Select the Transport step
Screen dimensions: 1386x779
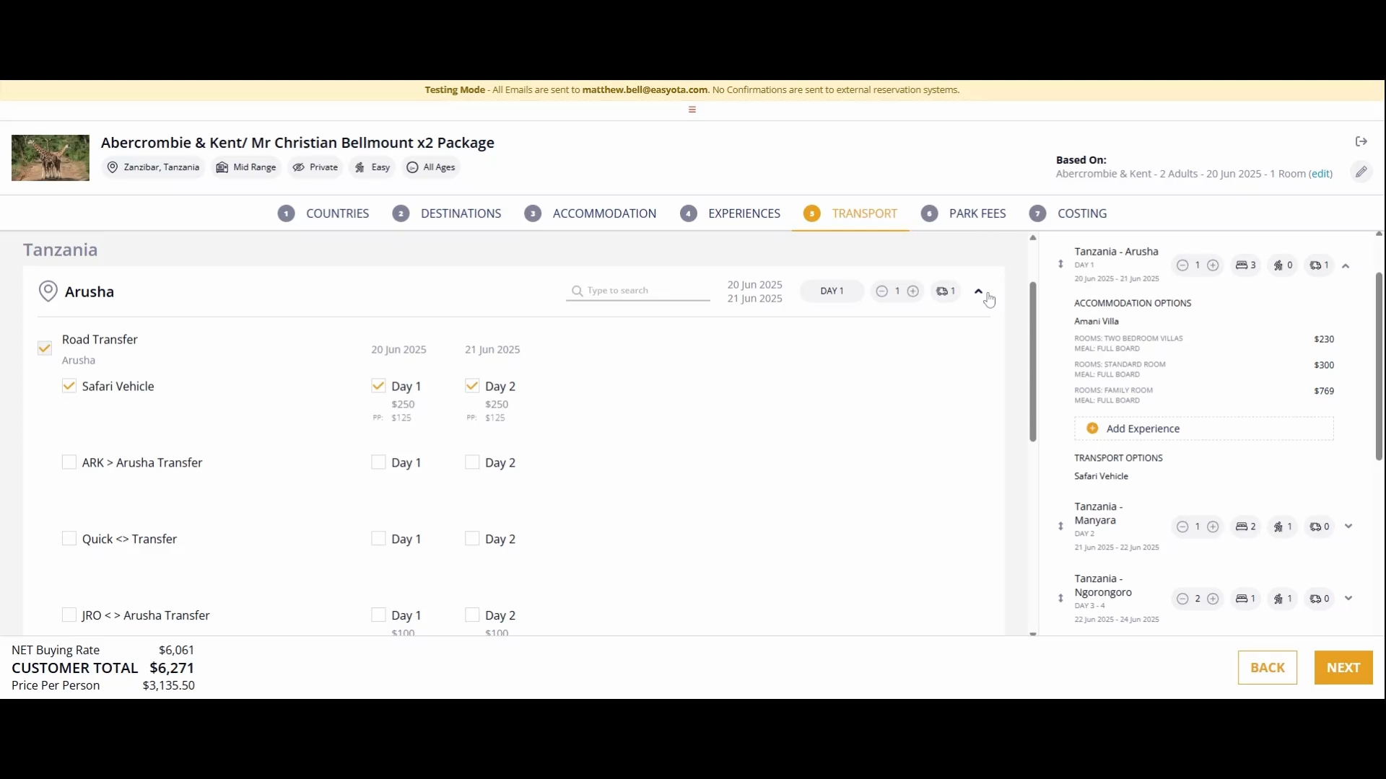pyautogui.click(x=850, y=214)
